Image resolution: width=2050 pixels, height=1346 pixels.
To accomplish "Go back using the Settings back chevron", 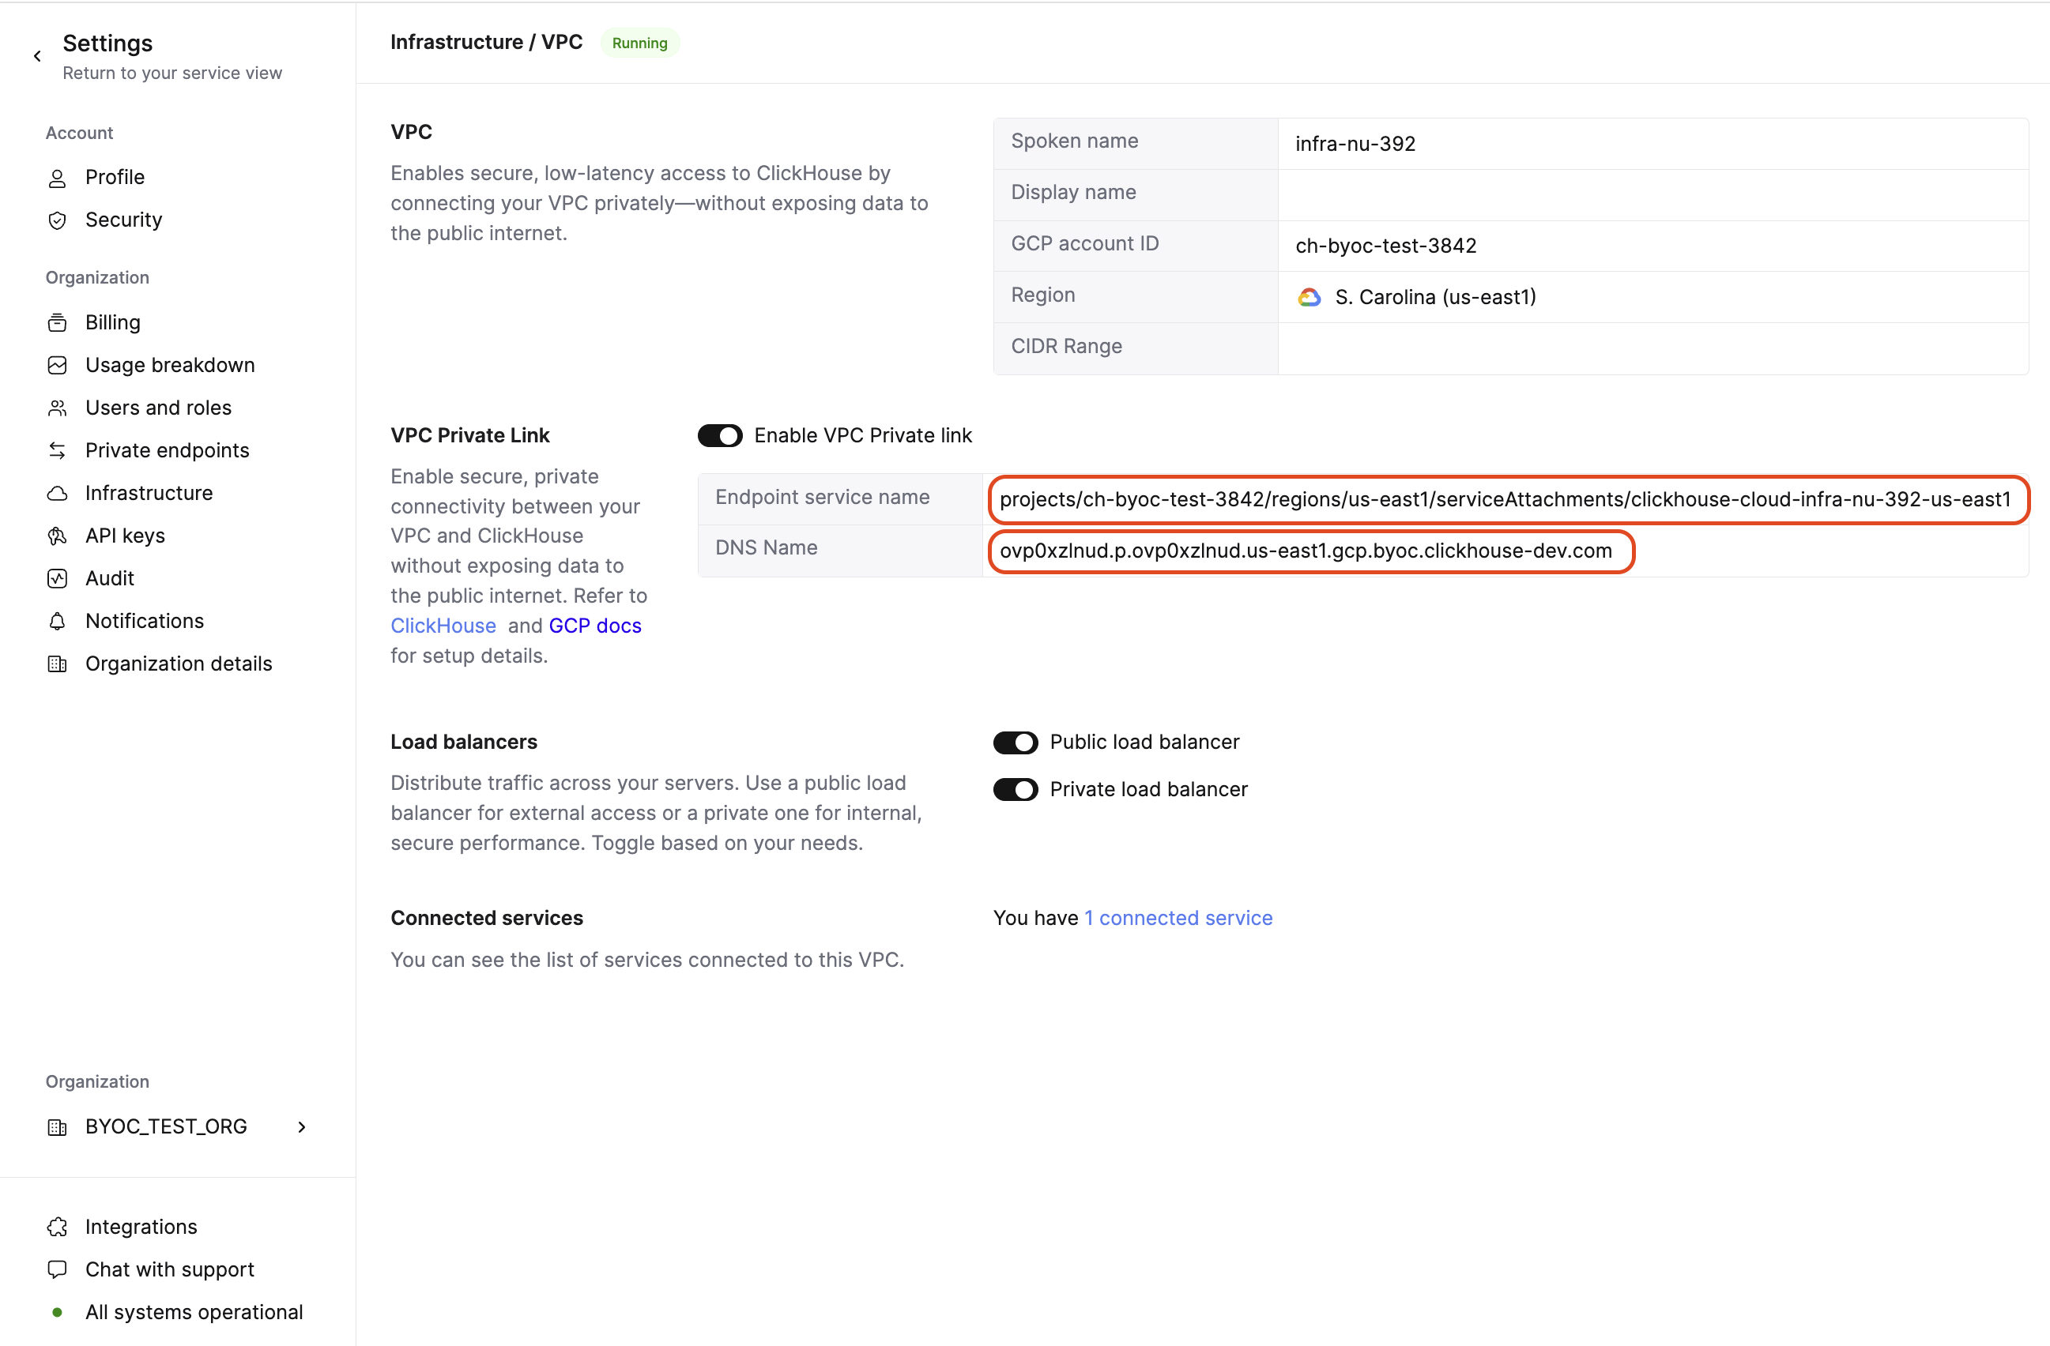I will pyautogui.click(x=37, y=57).
